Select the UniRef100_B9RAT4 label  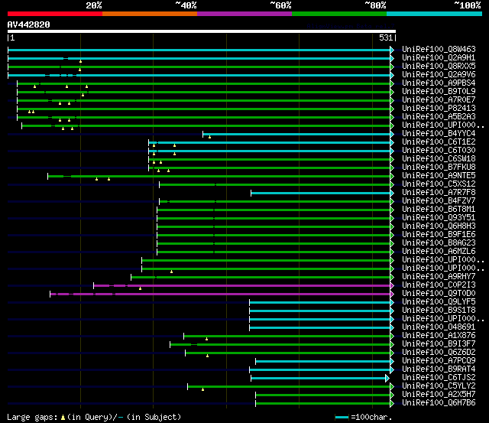pos(439,369)
